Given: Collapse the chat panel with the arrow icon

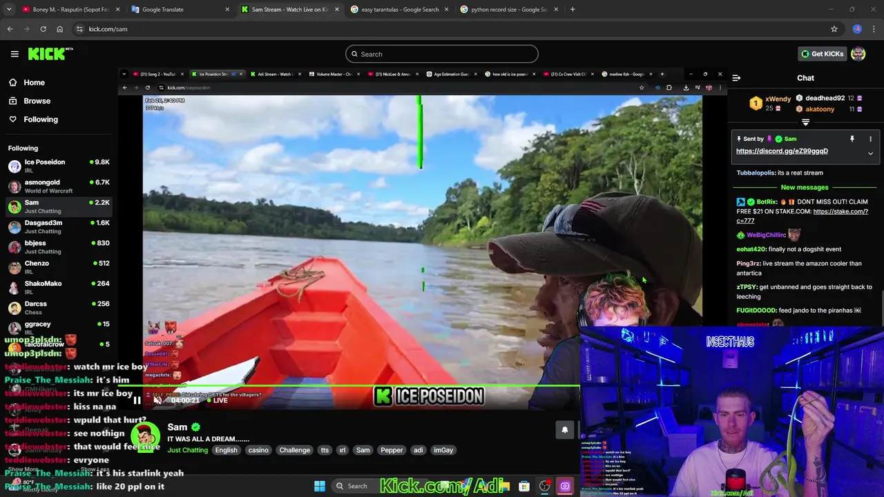Looking at the screenshot, I should coord(736,78).
